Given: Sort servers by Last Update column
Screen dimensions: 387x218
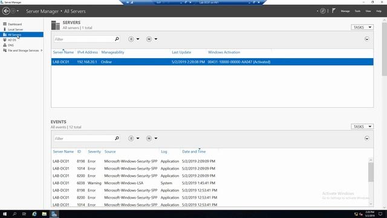Looking at the screenshot, I should click(181, 52).
